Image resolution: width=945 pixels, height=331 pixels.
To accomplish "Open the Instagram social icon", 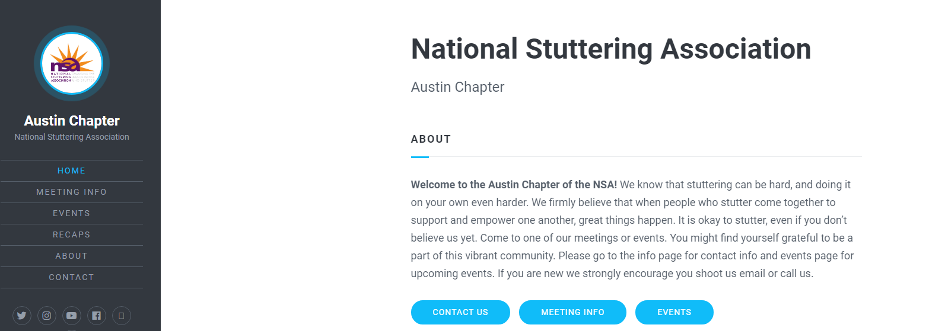I will (47, 316).
